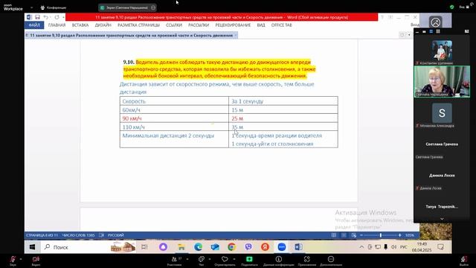Switch to the ВСТАВКА ribbon tab
The width and height of the screenshot is (476, 268).
click(80, 25)
